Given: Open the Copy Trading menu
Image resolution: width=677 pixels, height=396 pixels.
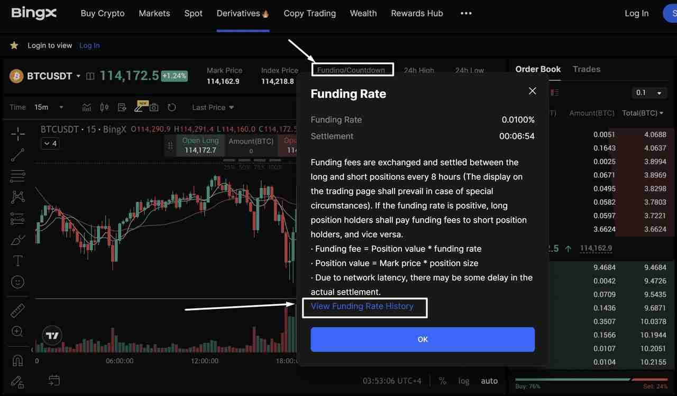Looking at the screenshot, I should point(309,13).
